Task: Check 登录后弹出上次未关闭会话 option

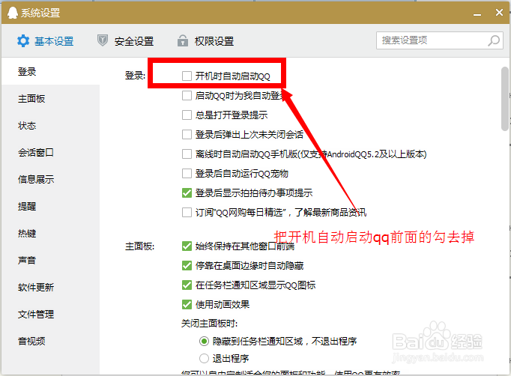Action: (187, 134)
